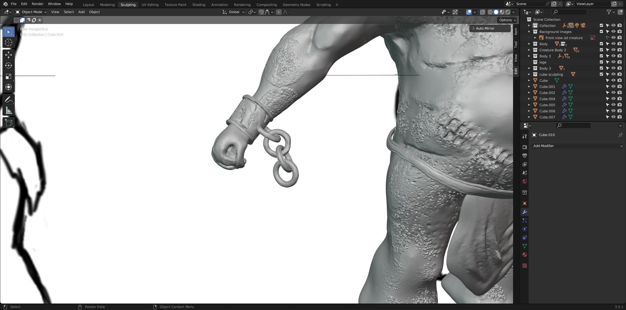Activate the Scale tool

coord(8,76)
